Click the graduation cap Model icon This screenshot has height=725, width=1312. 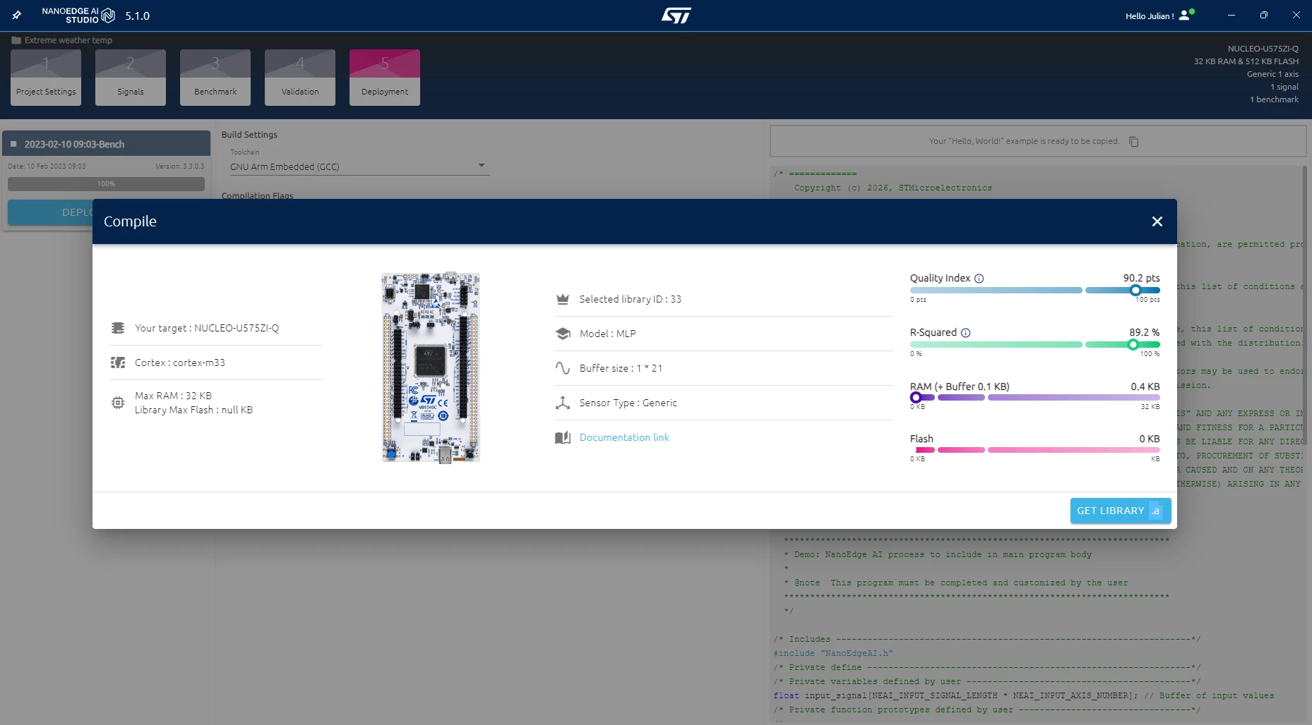(x=563, y=334)
